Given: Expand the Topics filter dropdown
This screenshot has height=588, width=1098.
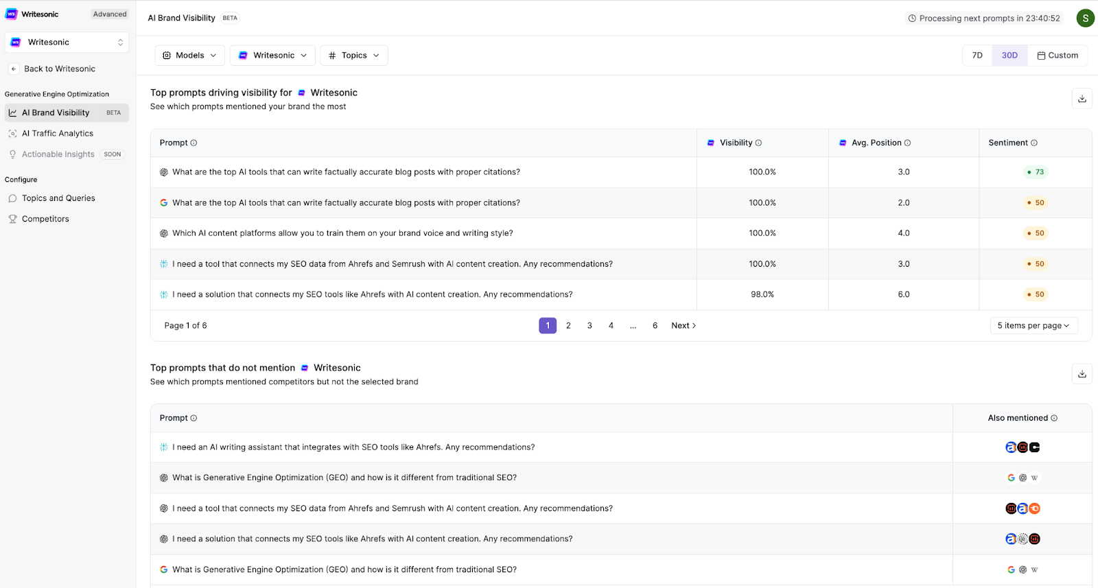Looking at the screenshot, I should pos(354,56).
